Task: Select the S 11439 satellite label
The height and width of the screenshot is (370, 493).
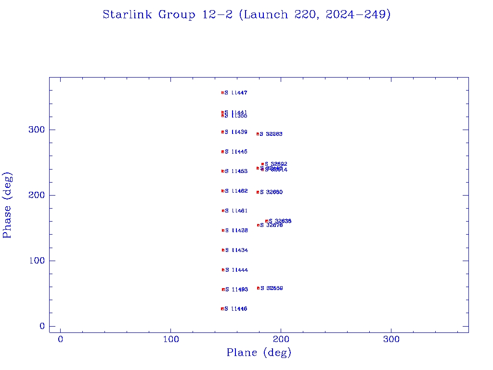Action: [236, 132]
